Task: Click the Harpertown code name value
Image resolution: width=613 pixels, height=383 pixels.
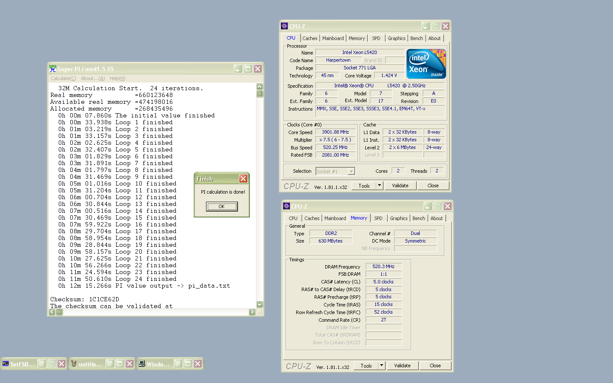Action: pos(338,60)
